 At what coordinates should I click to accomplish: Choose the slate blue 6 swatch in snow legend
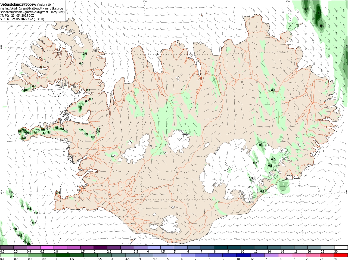(x=194, y=248)
